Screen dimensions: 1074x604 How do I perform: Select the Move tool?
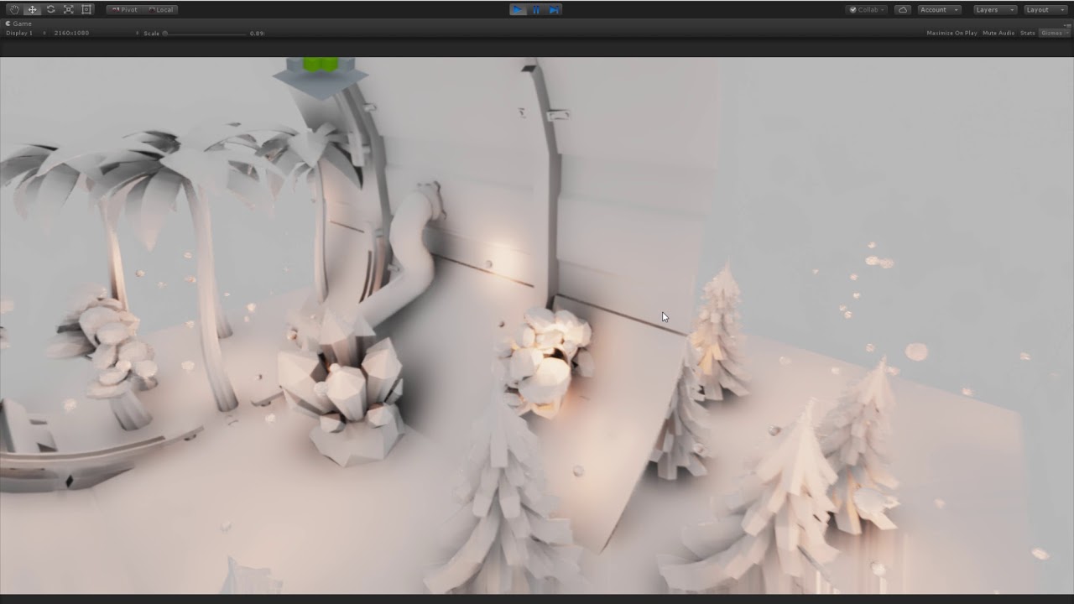tap(32, 9)
